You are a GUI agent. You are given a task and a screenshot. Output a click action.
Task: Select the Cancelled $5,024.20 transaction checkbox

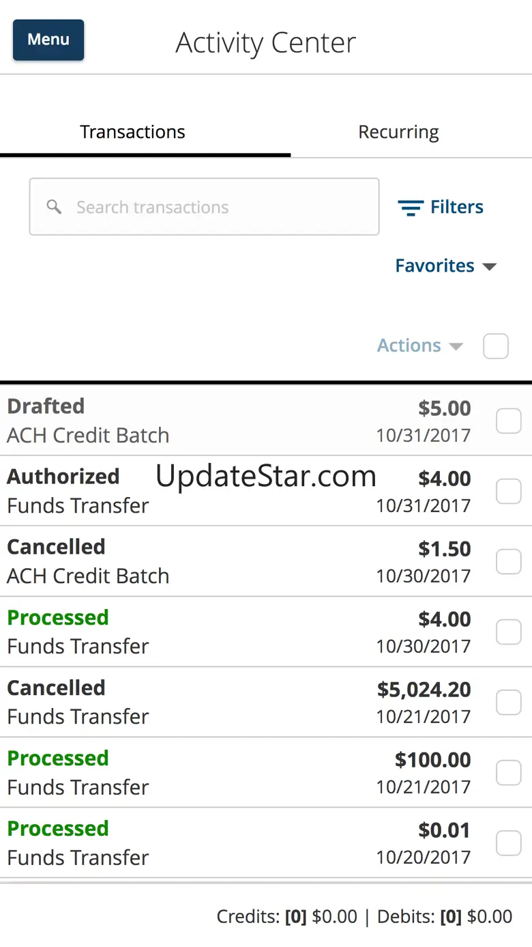tap(508, 702)
